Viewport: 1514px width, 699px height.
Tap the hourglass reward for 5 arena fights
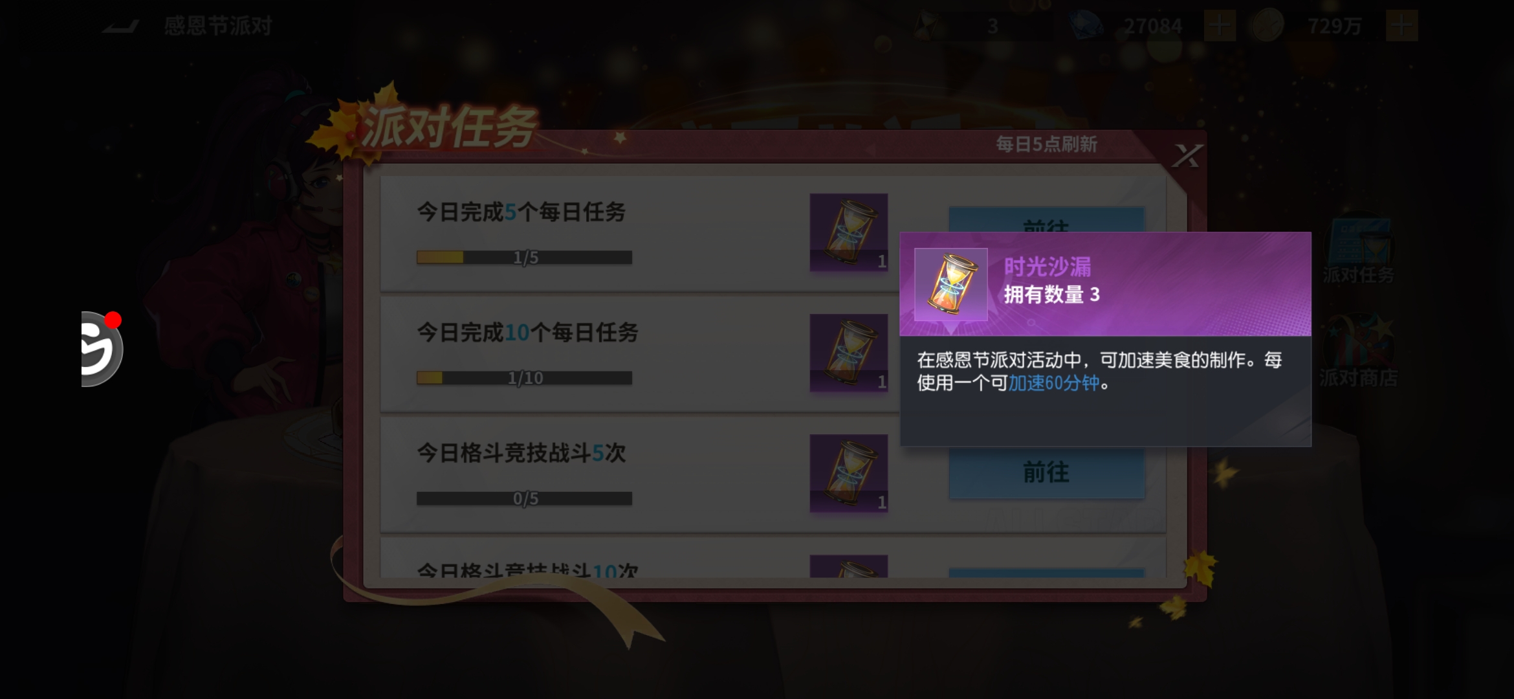pyautogui.click(x=848, y=473)
